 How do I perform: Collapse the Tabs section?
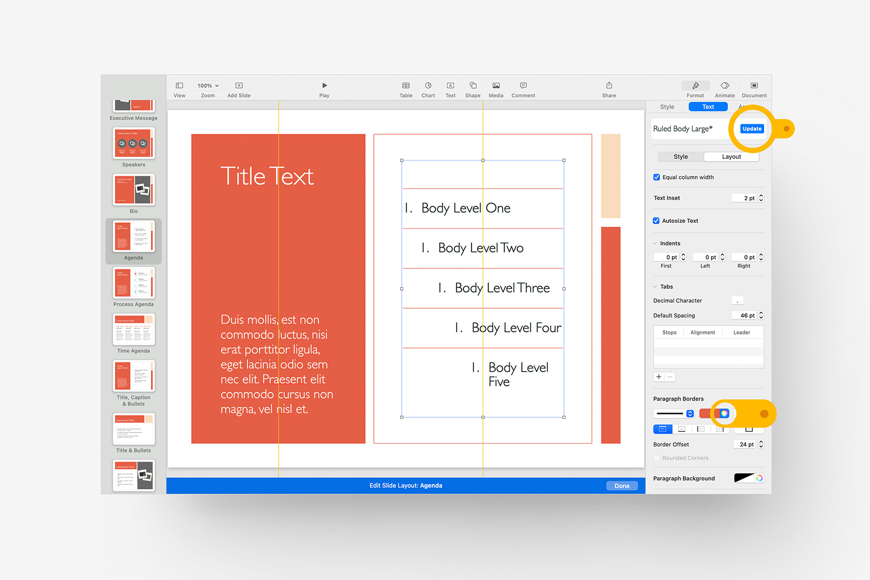655,287
